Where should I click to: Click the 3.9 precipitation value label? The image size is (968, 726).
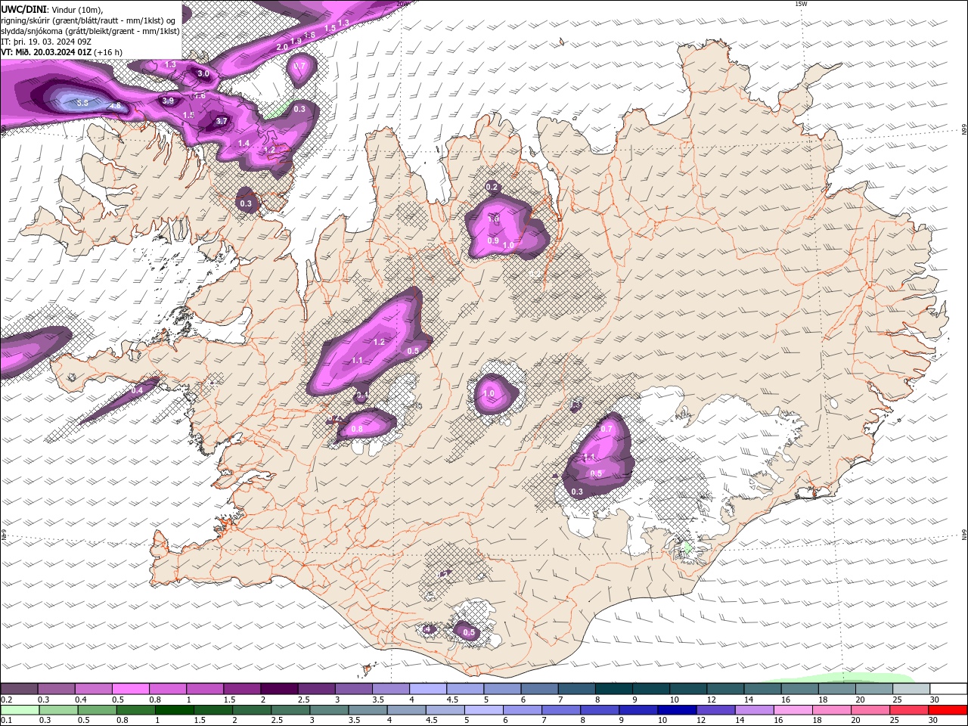click(168, 101)
